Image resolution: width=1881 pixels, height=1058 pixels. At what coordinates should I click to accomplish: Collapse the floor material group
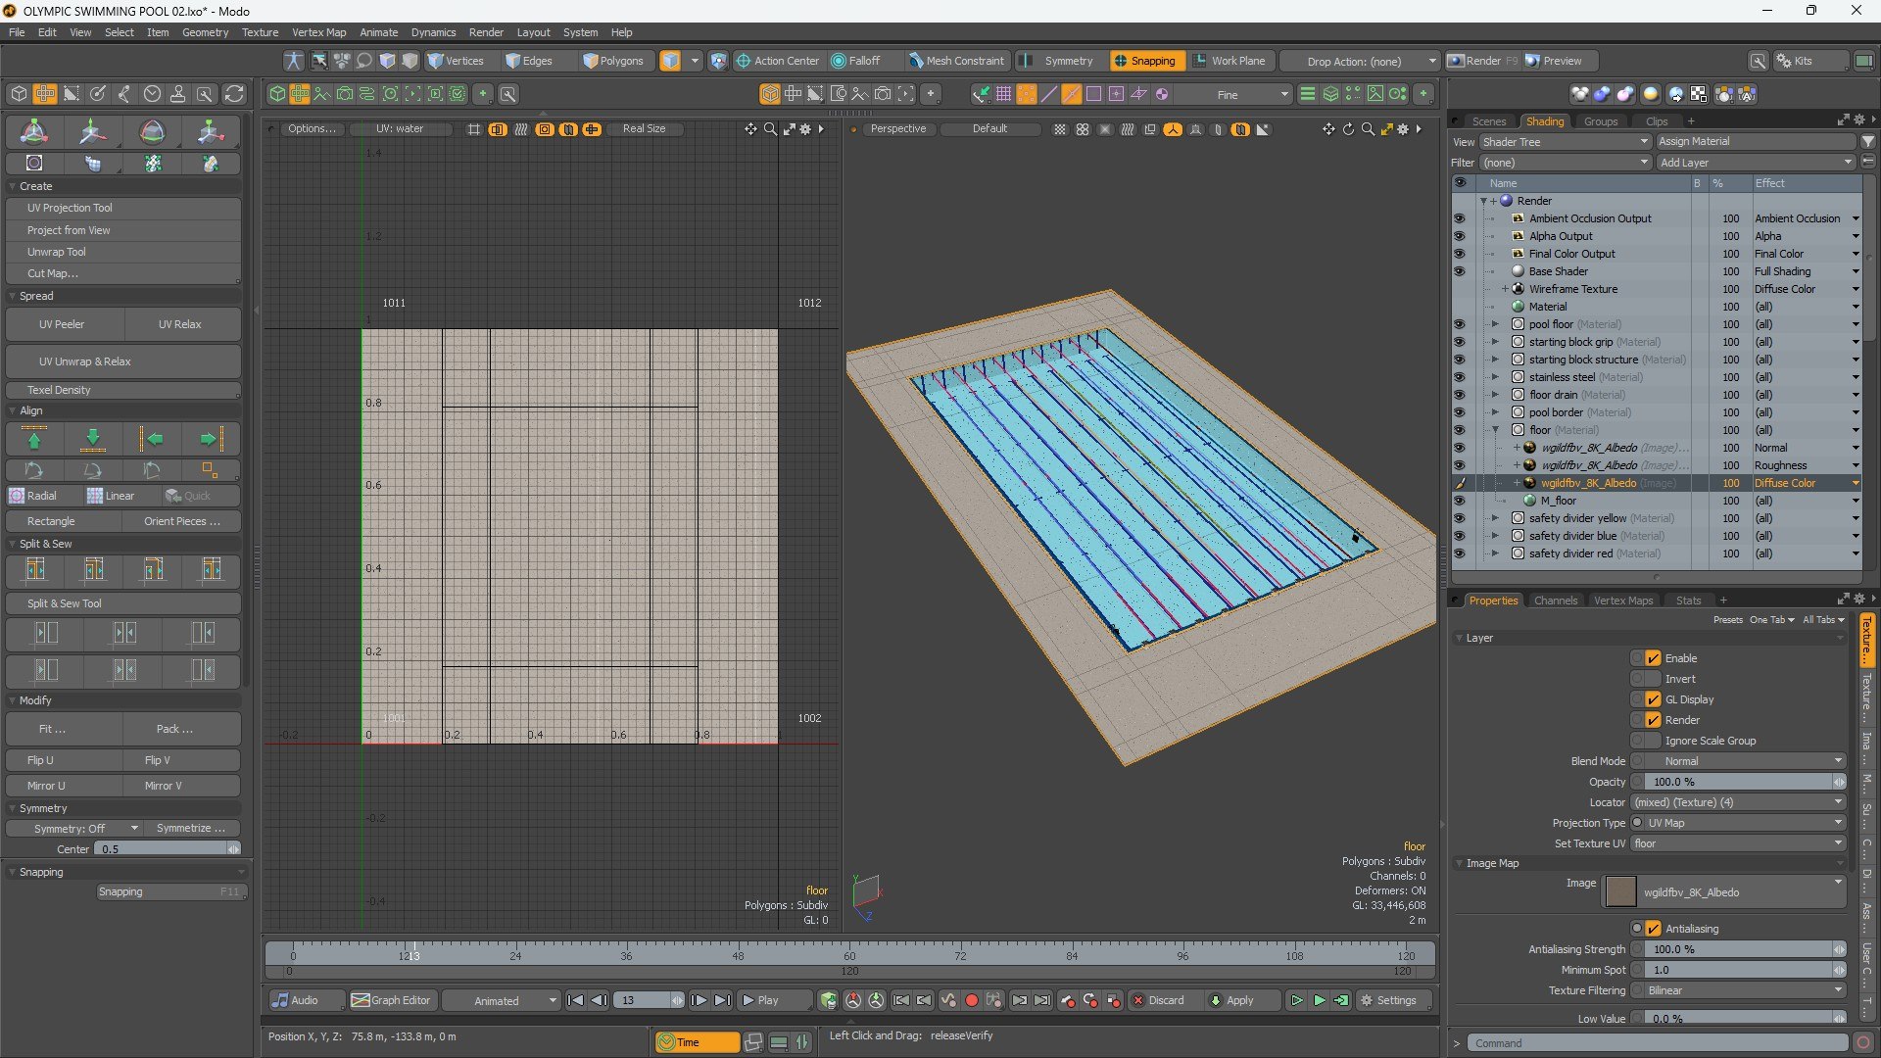click(1495, 430)
